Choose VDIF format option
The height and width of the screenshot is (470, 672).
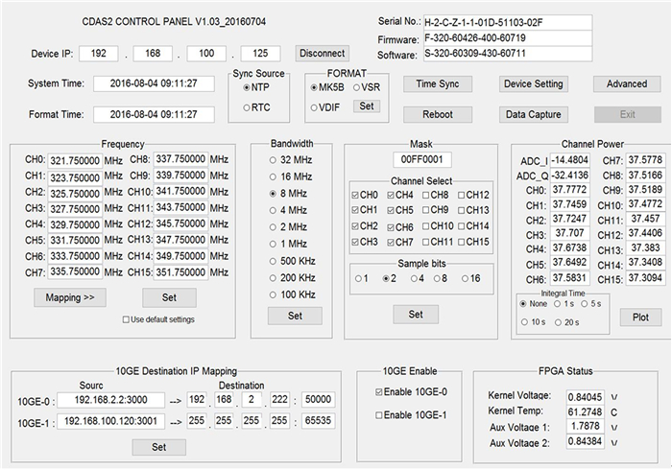tap(315, 106)
